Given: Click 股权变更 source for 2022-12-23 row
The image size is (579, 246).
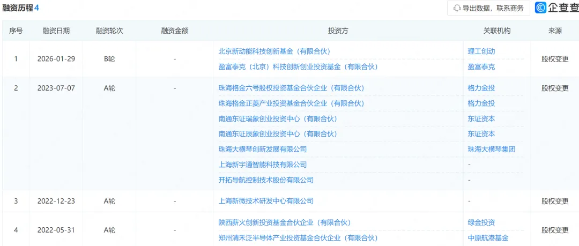Looking at the screenshot, I should 555,201.
